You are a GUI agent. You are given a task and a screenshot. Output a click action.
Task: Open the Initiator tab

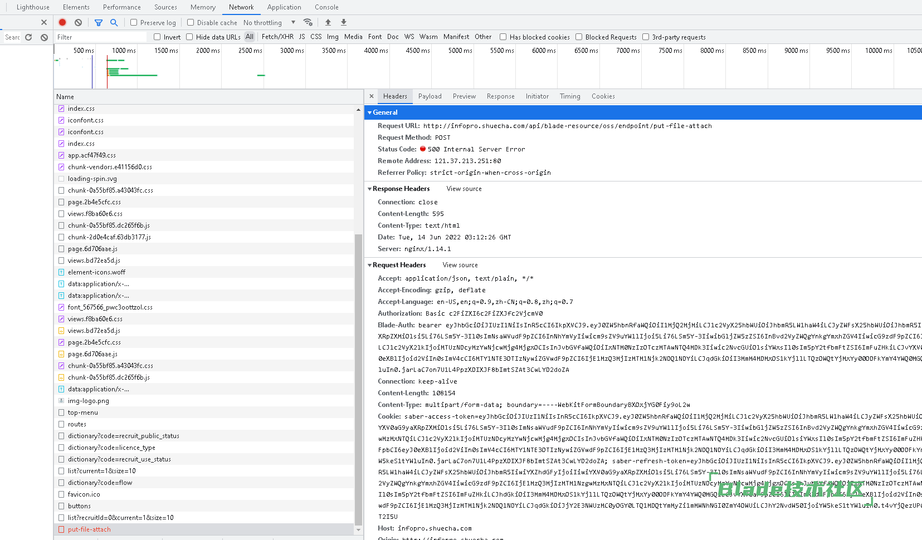537,96
